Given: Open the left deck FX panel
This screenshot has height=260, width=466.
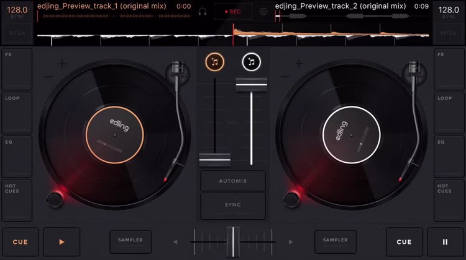Looking at the screenshot, I should 17,69.
